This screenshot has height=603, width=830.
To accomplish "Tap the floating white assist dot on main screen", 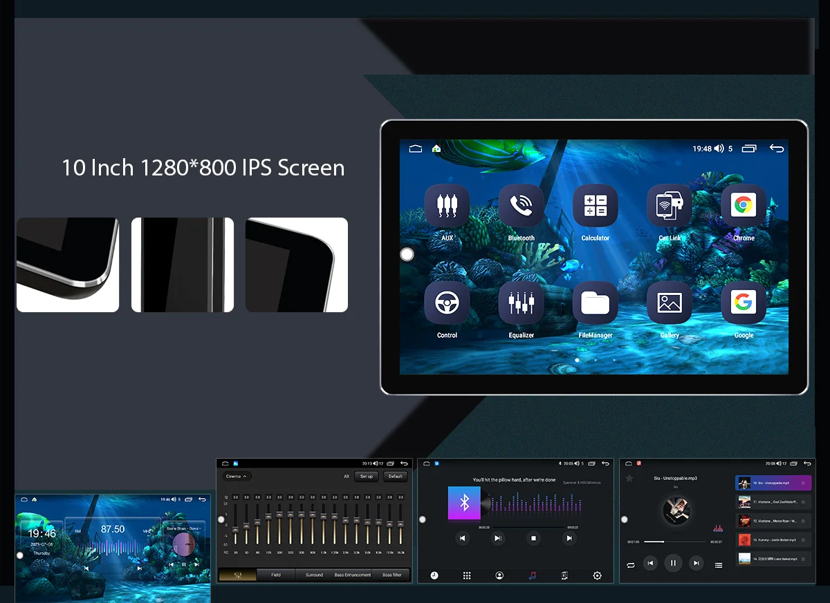I will click(407, 254).
